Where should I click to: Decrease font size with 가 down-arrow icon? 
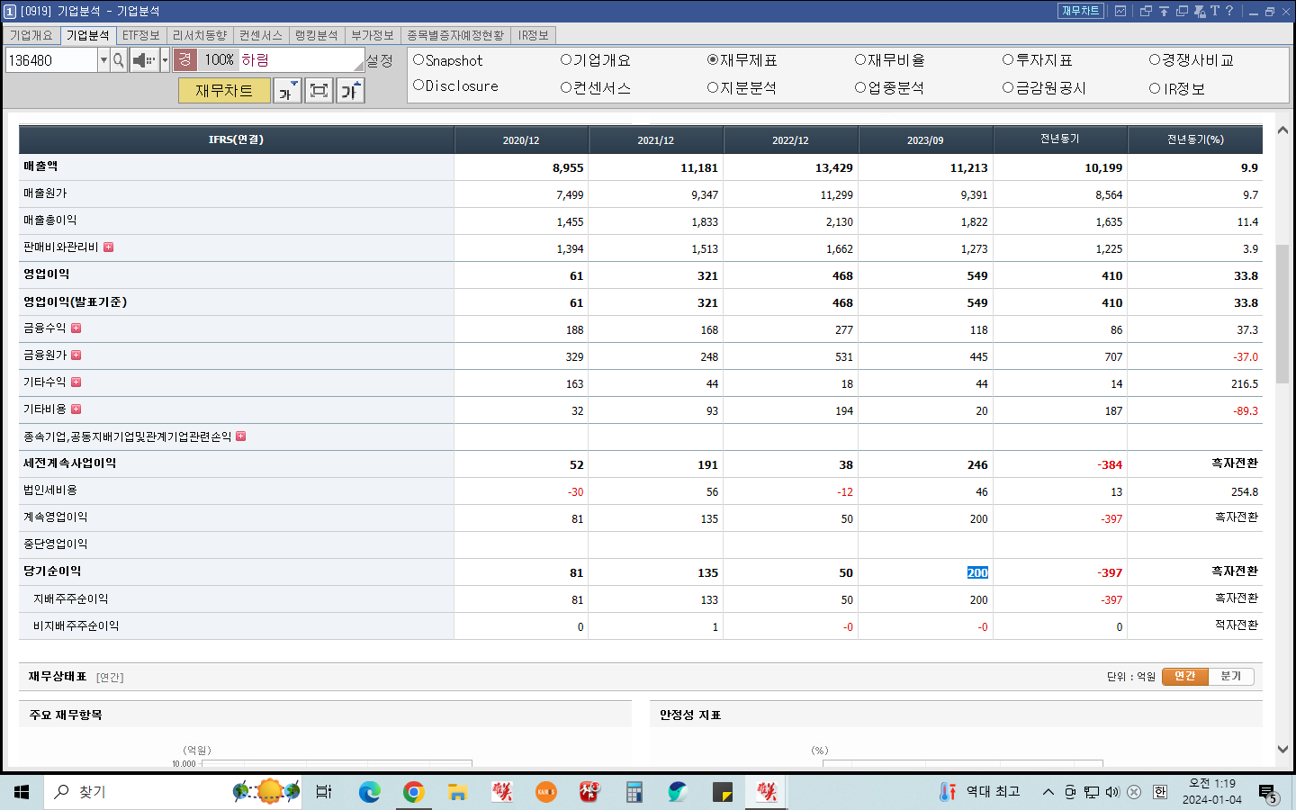coord(287,91)
